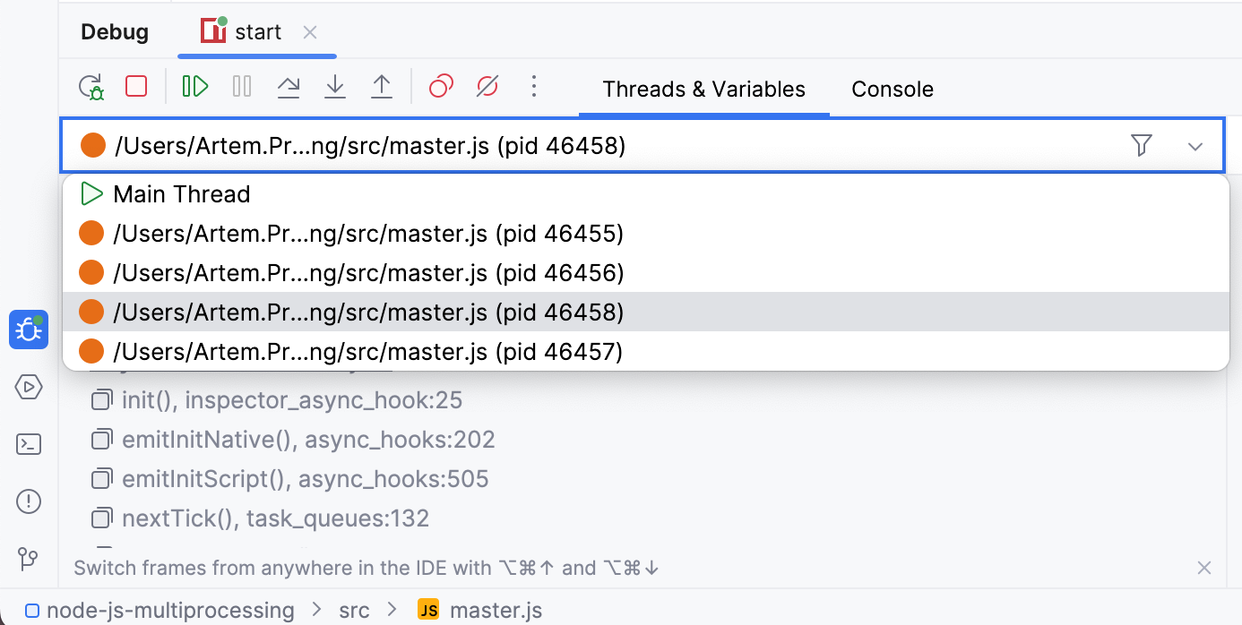
Task: Toggle the mute breakpoints eye icon
Action: (x=487, y=86)
